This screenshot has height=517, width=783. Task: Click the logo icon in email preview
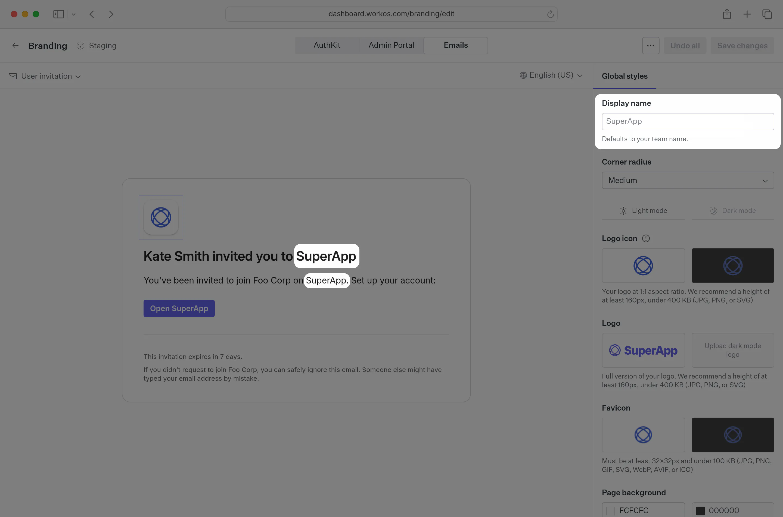point(161,217)
